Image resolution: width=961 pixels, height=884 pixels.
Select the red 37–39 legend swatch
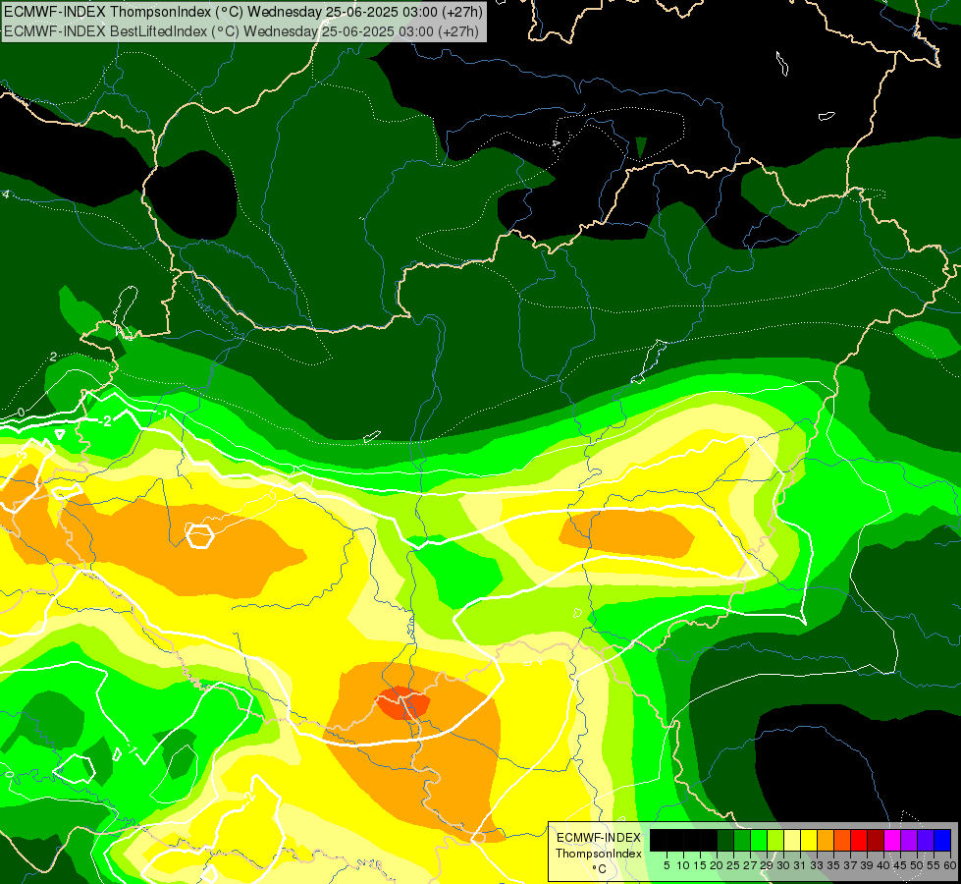[859, 840]
